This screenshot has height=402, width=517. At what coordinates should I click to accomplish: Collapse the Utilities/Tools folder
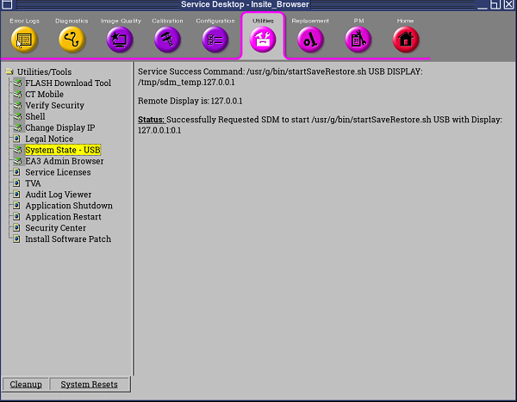(9, 71)
